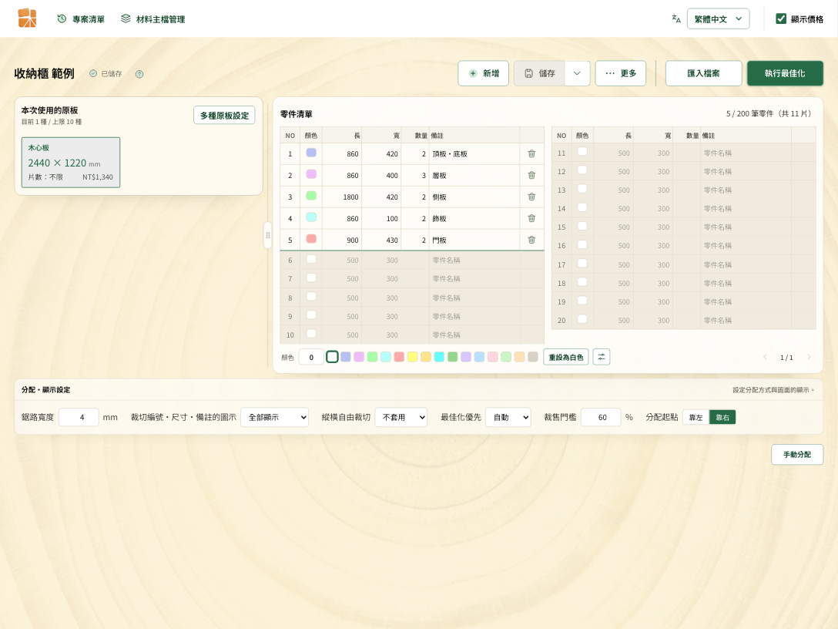Go to next parts page arrow
This screenshot has width=838, height=629.
809,357
